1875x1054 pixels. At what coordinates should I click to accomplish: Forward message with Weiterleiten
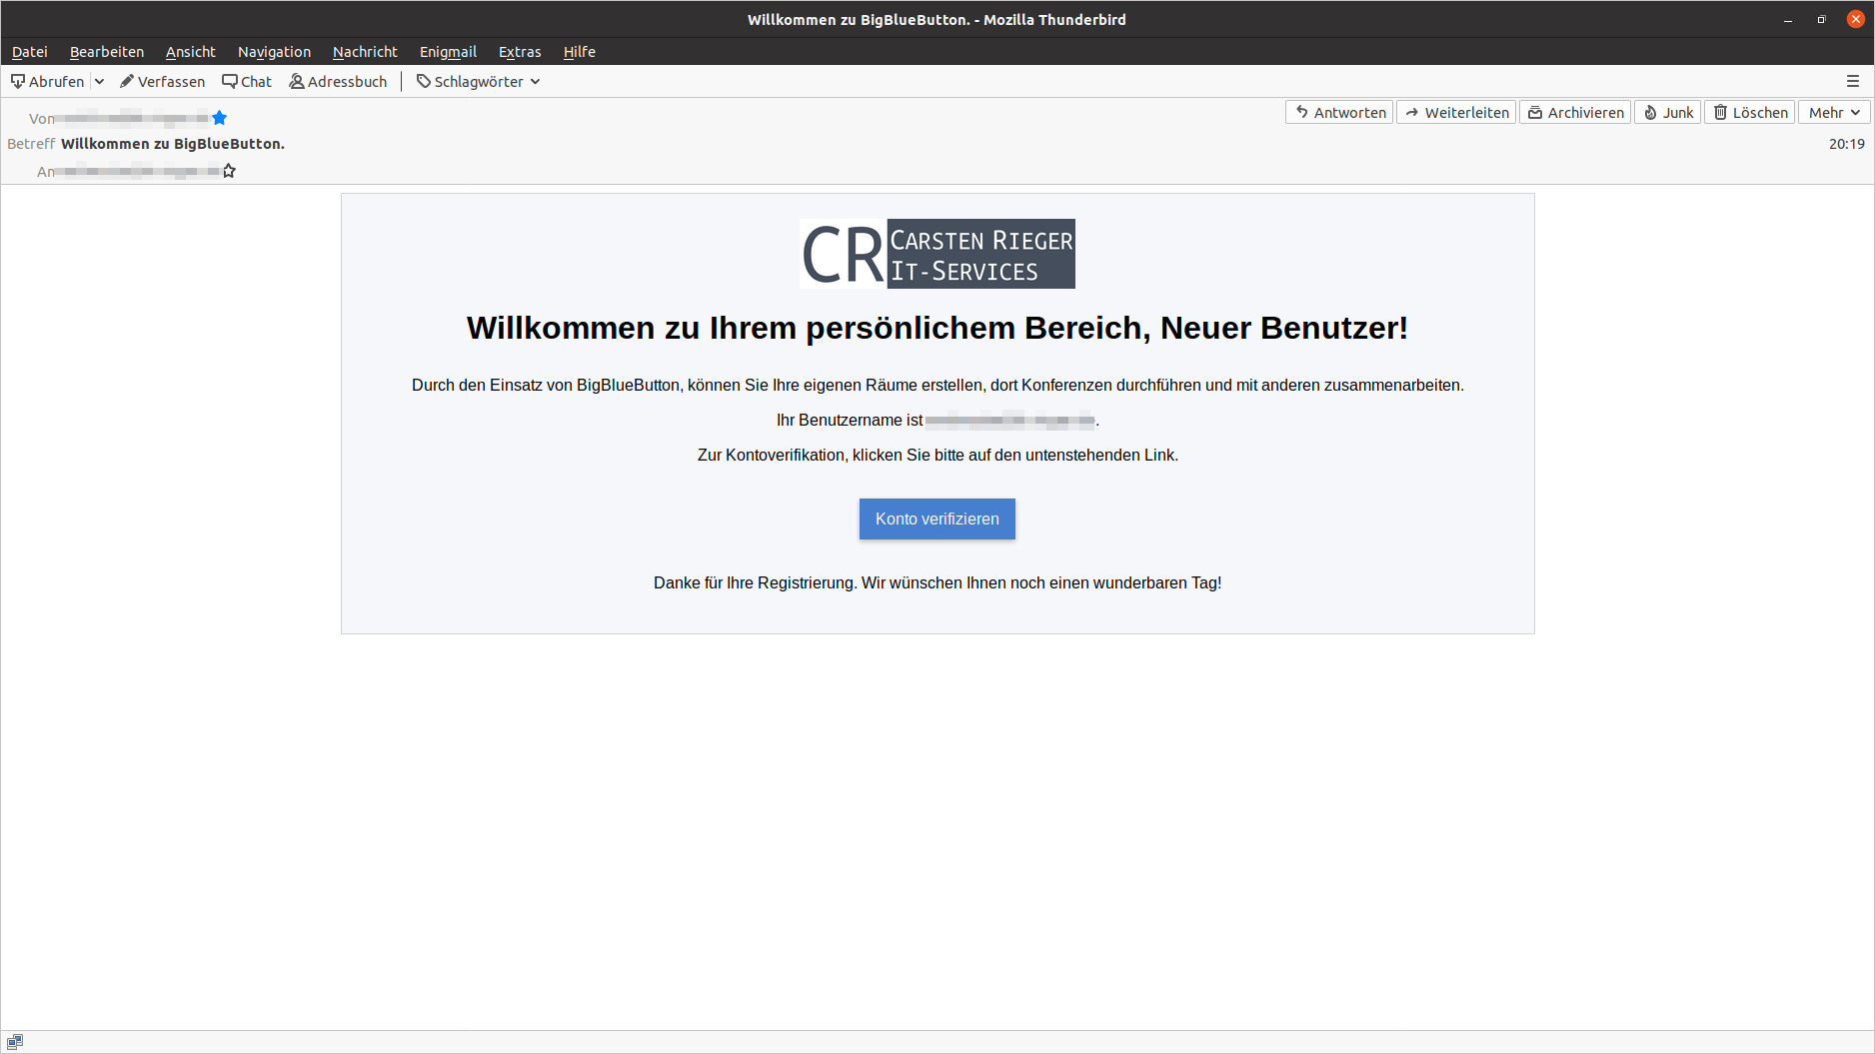click(1456, 113)
